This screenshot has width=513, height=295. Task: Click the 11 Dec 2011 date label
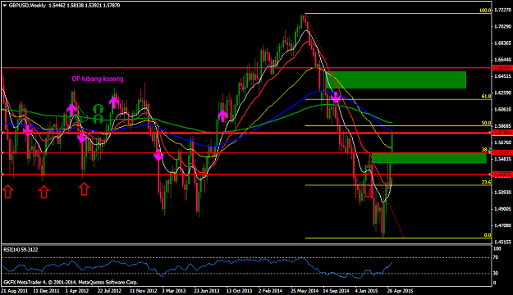46,290
